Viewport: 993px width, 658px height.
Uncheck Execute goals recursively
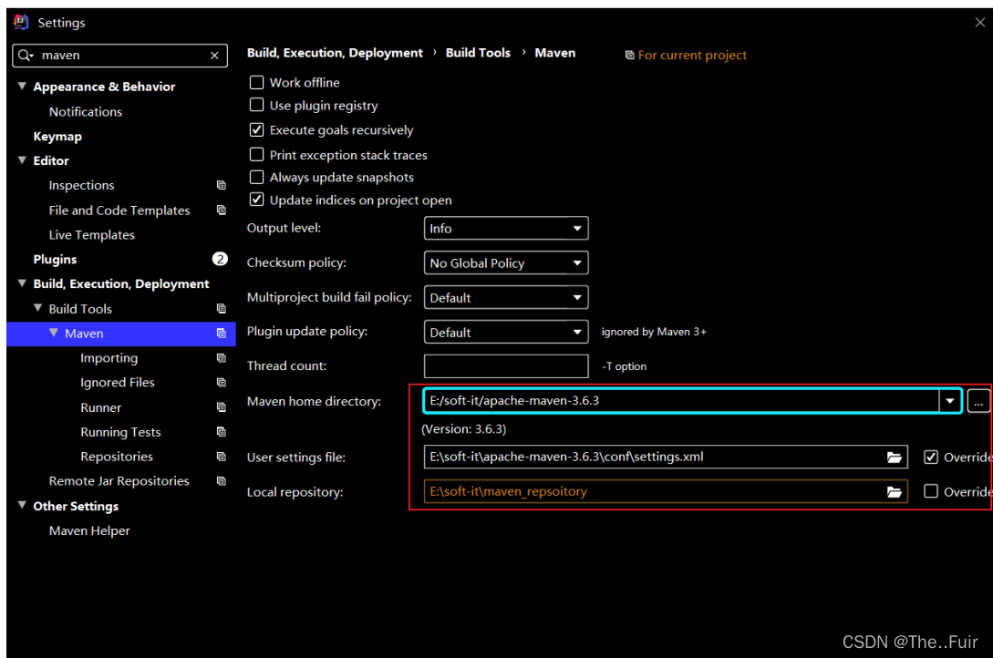256,129
